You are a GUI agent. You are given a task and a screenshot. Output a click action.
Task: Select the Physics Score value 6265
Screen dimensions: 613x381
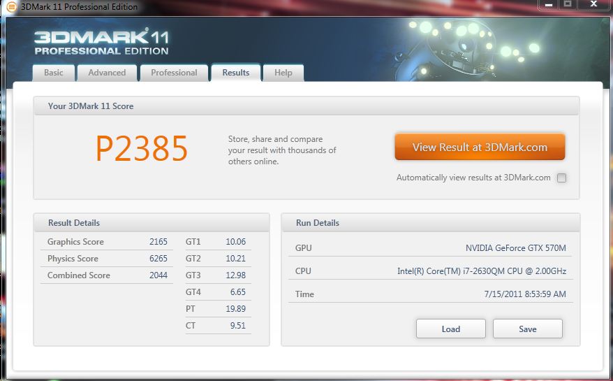click(x=158, y=259)
